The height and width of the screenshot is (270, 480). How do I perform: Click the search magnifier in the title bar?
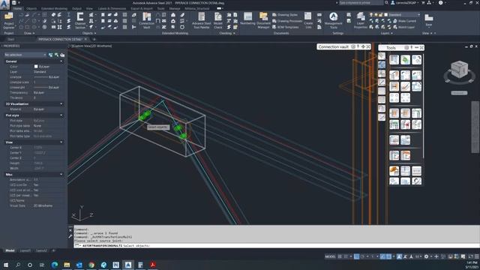point(387,3)
